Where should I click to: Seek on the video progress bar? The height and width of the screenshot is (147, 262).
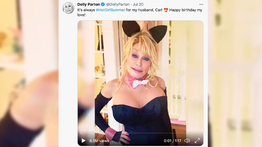140,133
